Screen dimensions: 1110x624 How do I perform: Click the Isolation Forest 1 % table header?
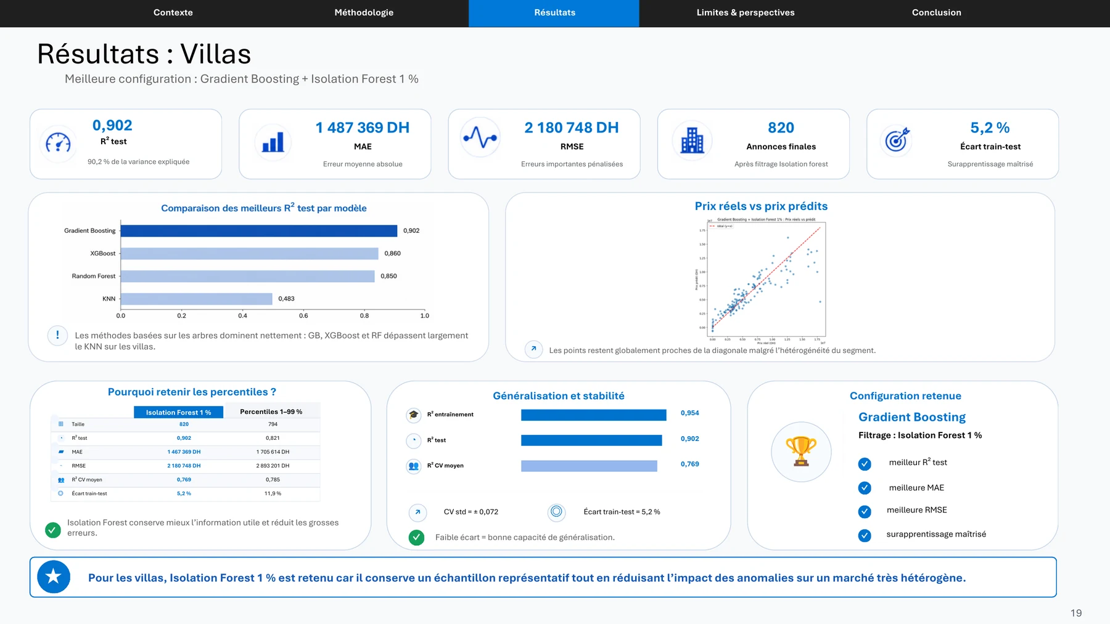click(x=178, y=412)
